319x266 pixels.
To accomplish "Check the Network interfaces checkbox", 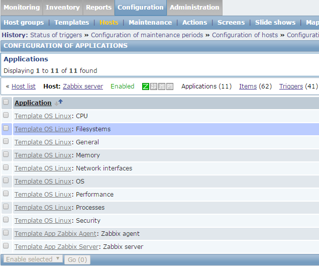I will coord(6,167).
